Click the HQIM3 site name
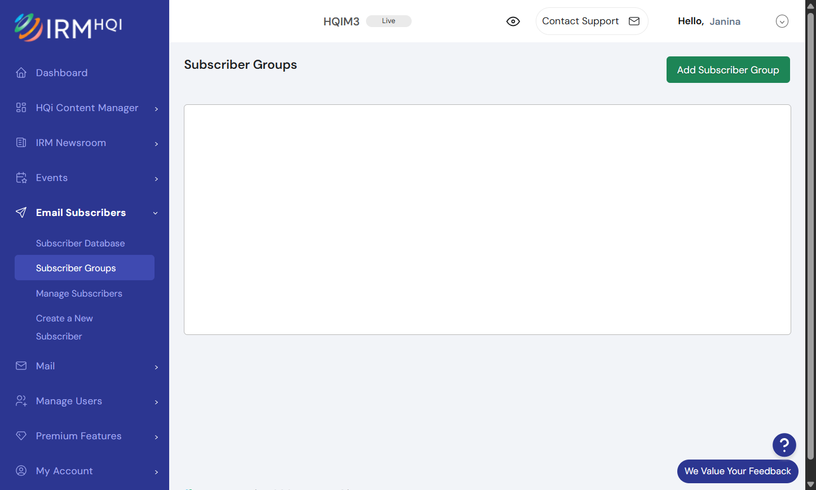The image size is (816, 490). point(341,21)
